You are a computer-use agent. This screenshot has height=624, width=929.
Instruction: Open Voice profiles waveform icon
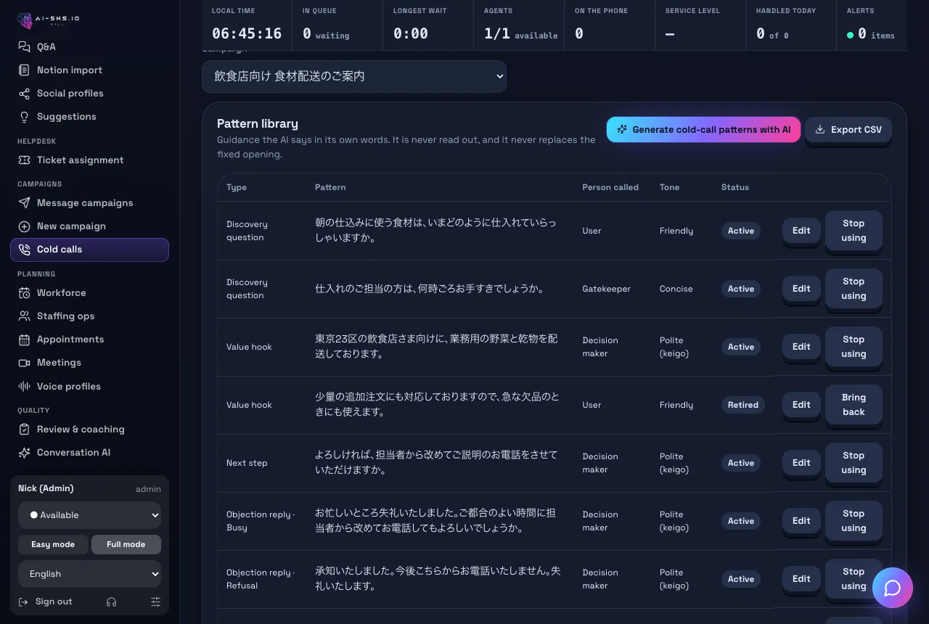point(24,386)
